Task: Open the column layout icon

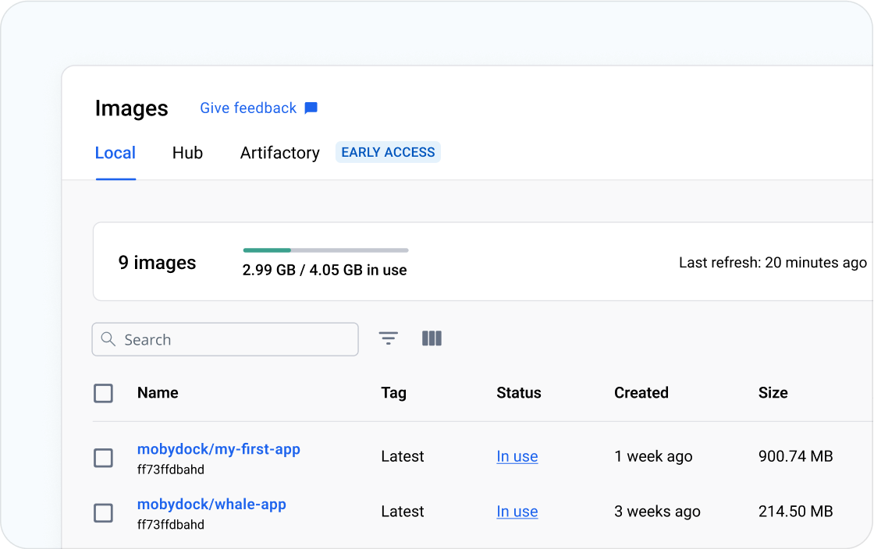Action: [432, 338]
